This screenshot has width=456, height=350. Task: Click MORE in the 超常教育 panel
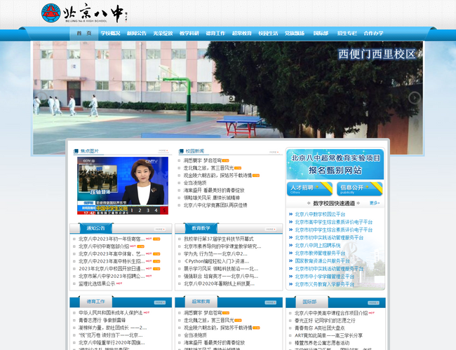(x=271, y=302)
